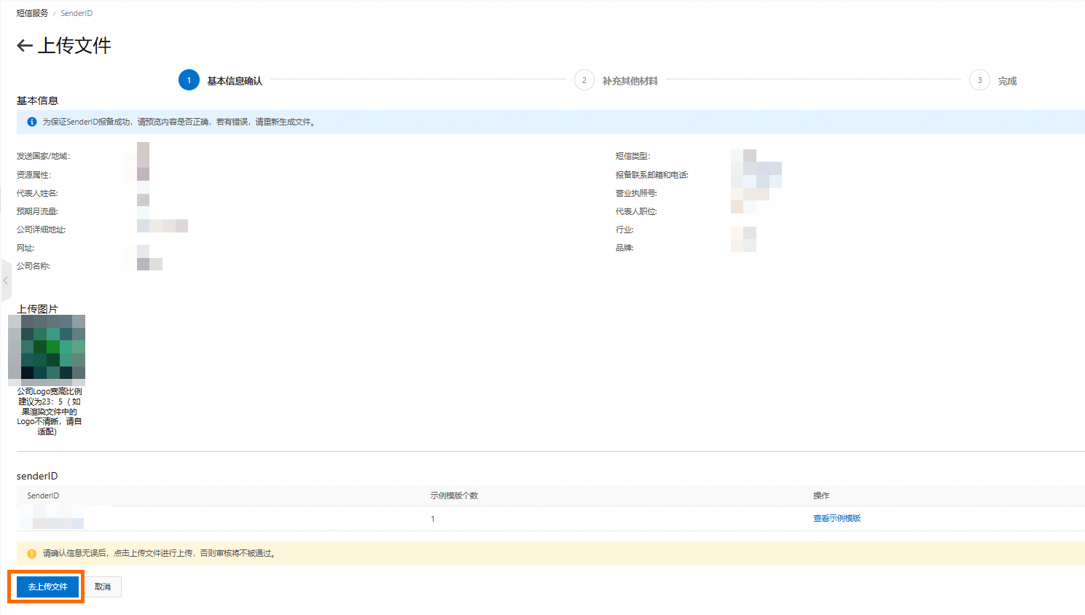
Task: Expand the collapsed sidebar with the left-edge chevron
Action: [6, 280]
